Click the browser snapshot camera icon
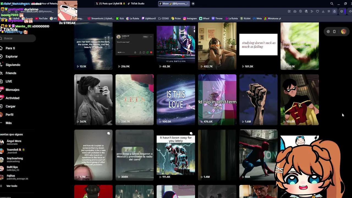Screen dimensions: 352x198 (295, 11)
